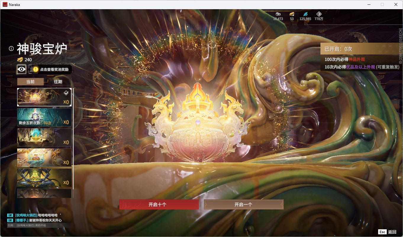Click the checkmark badge on the selected furnace

pyautogui.click(x=66, y=93)
